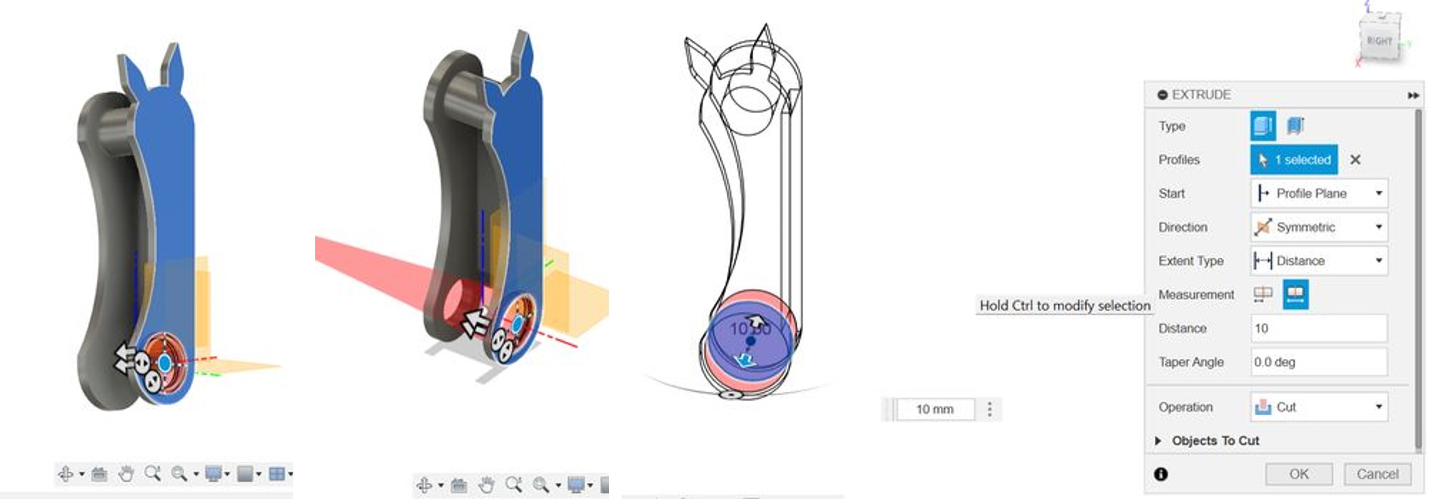Choose the Thin Extrude type icon
This screenshot has width=1429, height=499.
[1295, 126]
